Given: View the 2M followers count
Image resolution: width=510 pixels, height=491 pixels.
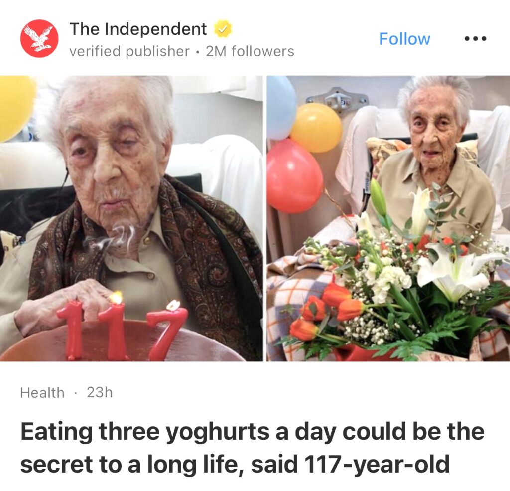Looking at the screenshot, I should pos(250,51).
